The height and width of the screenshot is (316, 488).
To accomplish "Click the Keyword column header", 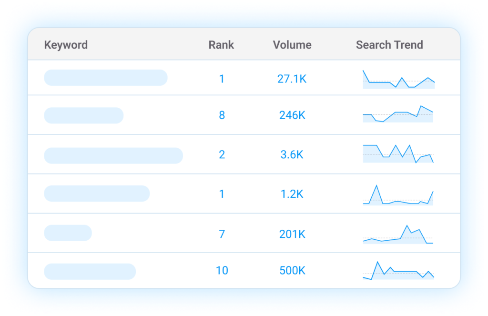I will click(66, 45).
